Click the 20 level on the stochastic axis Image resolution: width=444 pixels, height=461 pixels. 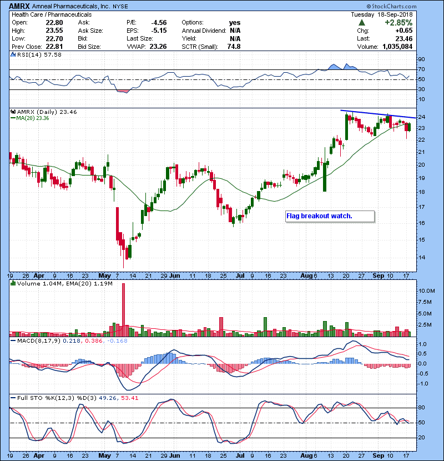tap(421, 438)
